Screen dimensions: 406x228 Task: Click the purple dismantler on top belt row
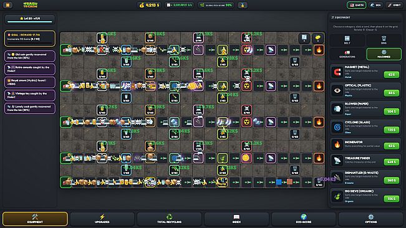click(198, 50)
